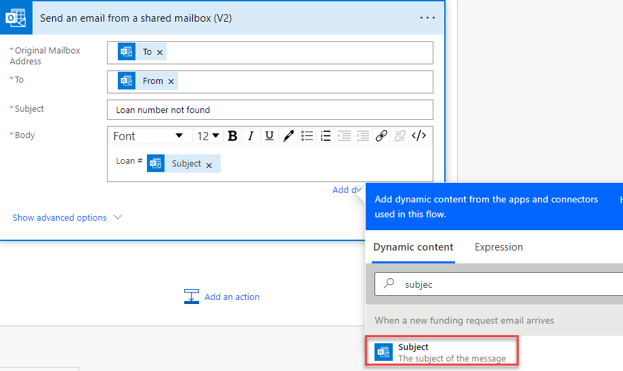623x371 pixels.
Task: Click the 'Loan #' text in the body
Action: (x=129, y=161)
